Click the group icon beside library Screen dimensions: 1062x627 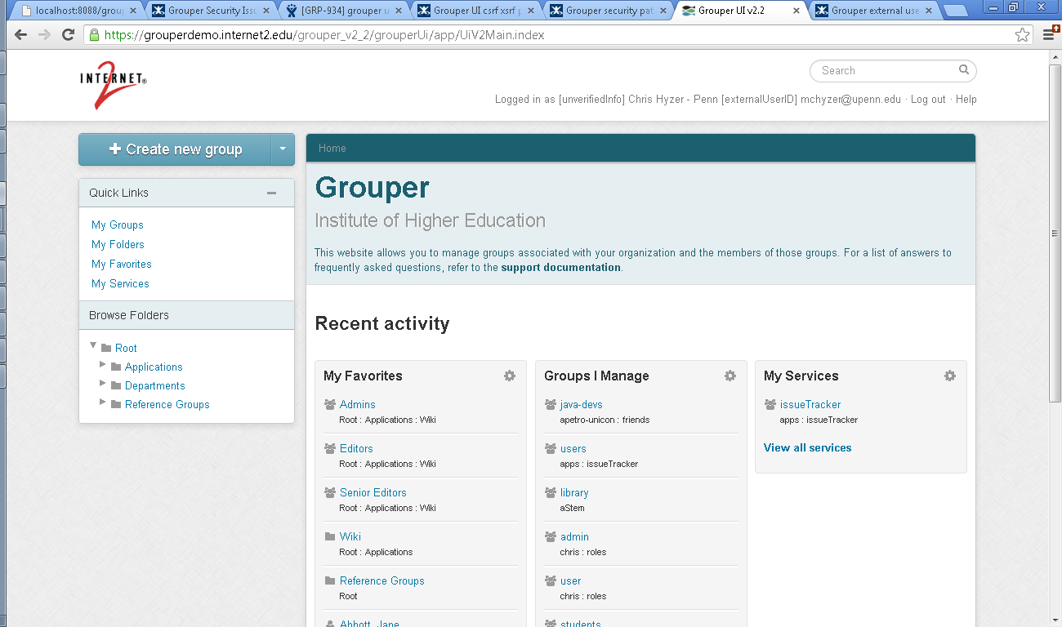551,492
